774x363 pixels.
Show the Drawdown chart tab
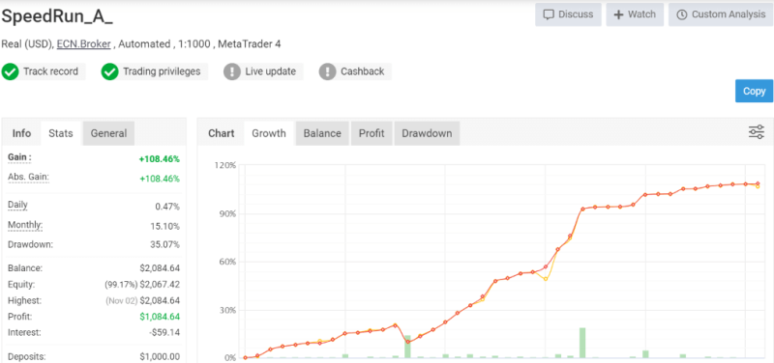[x=427, y=133]
